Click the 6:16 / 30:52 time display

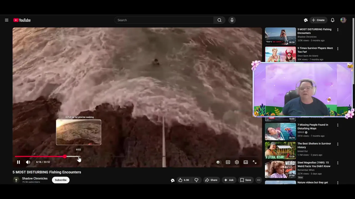[x=43, y=162]
